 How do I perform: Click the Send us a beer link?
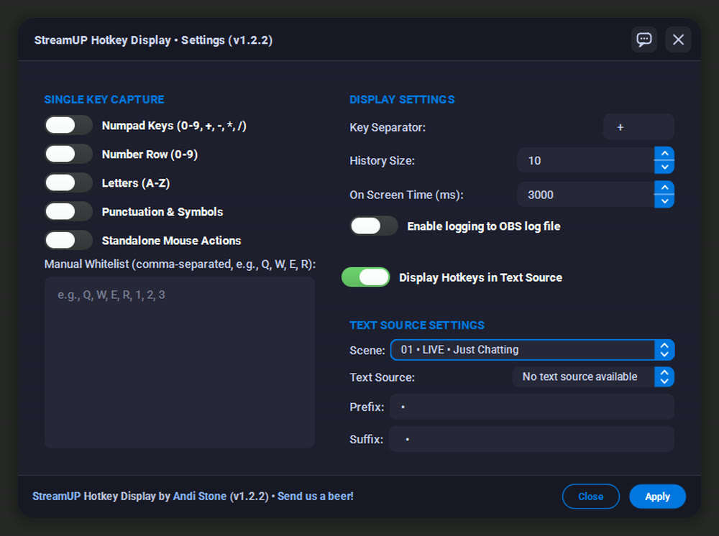pyautogui.click(x=316, y=496)
